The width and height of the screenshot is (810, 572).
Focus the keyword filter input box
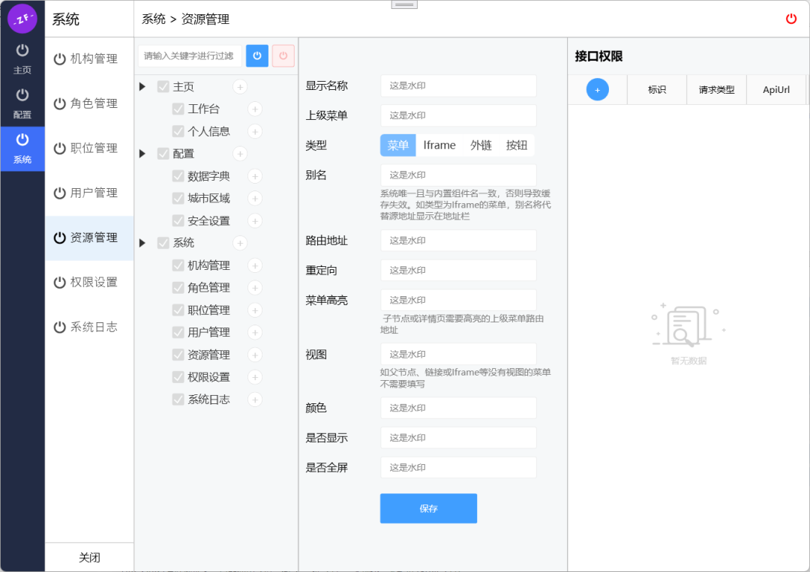pos(190,55)
